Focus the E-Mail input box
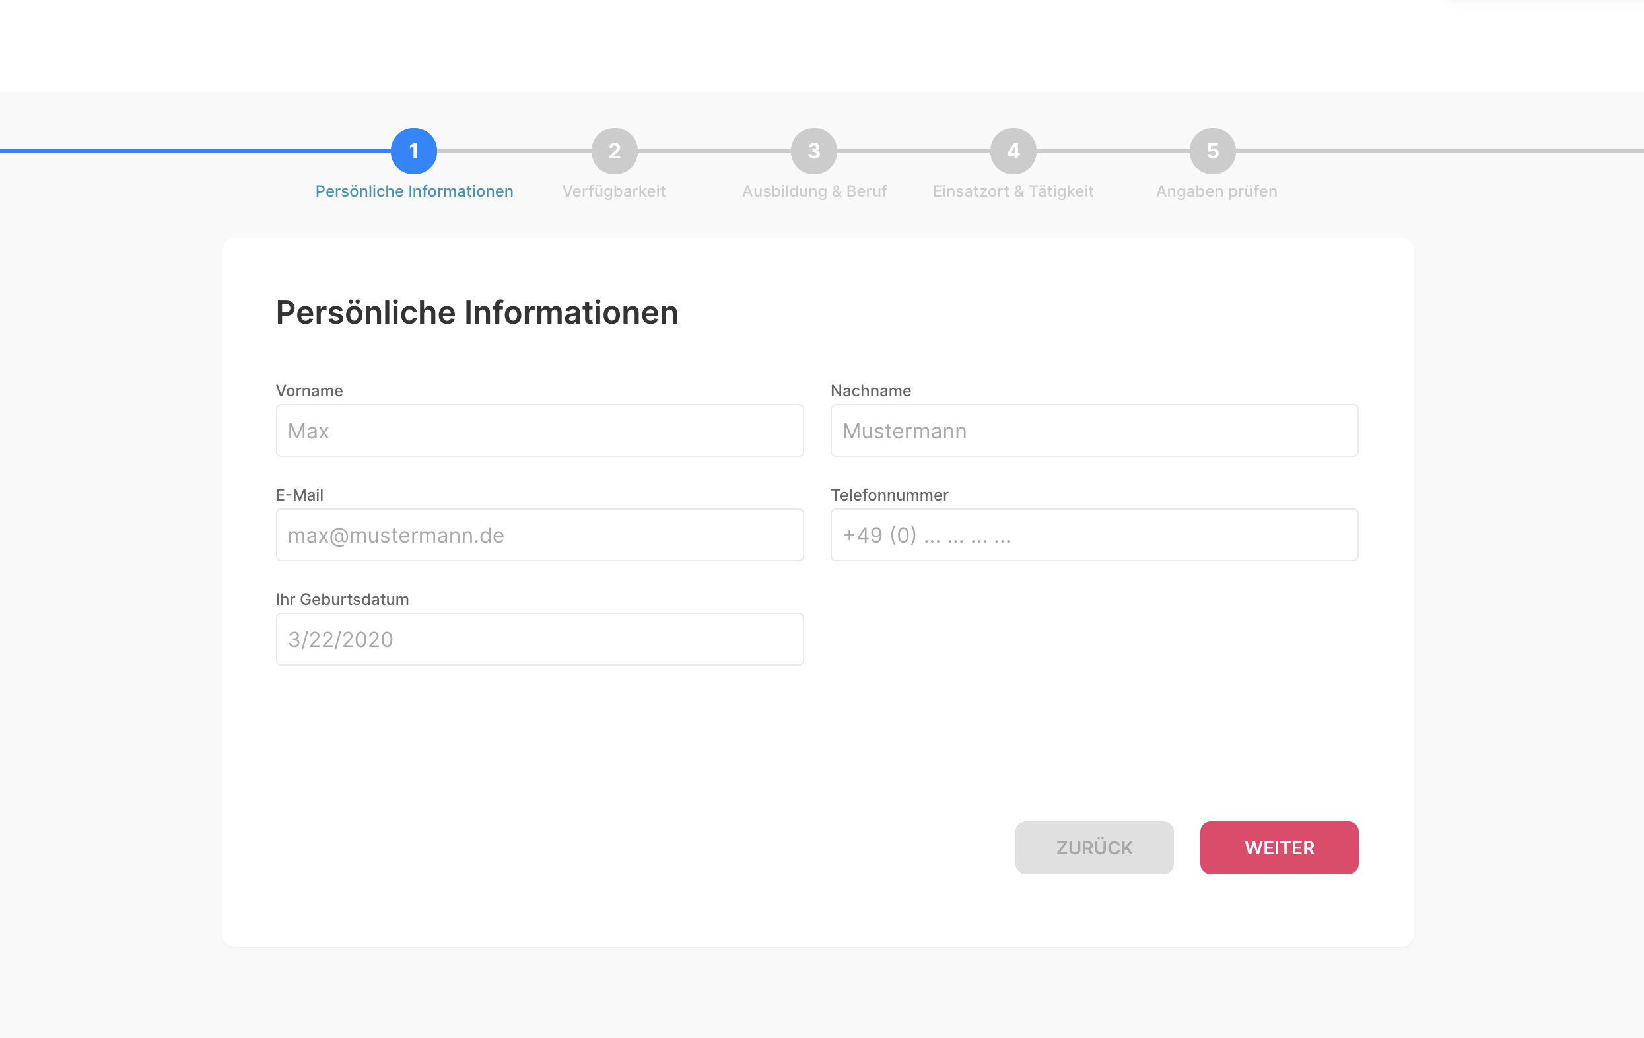This screenshot has width=1644, height=1038. tap(539, 535)
